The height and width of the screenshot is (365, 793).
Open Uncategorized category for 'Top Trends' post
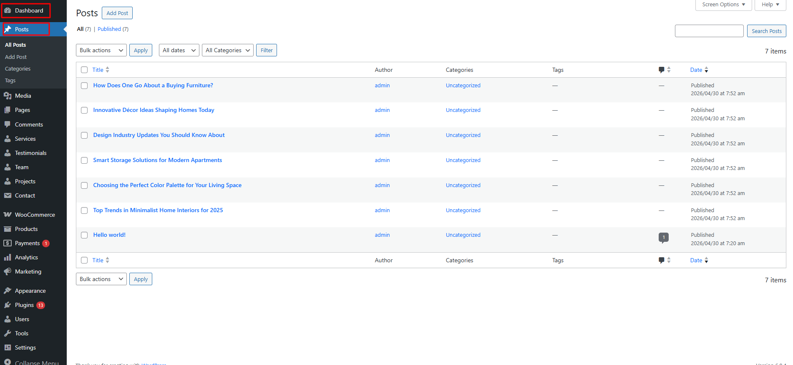[x=463, y=210]
